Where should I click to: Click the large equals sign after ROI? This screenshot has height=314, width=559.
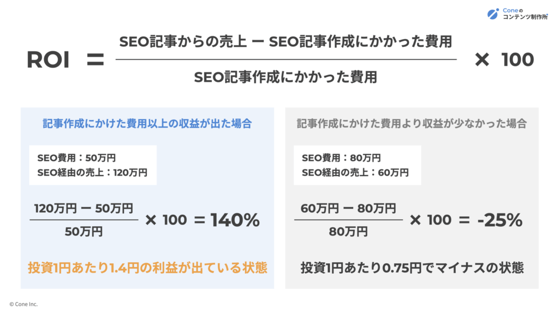click(x=96, y=59)
